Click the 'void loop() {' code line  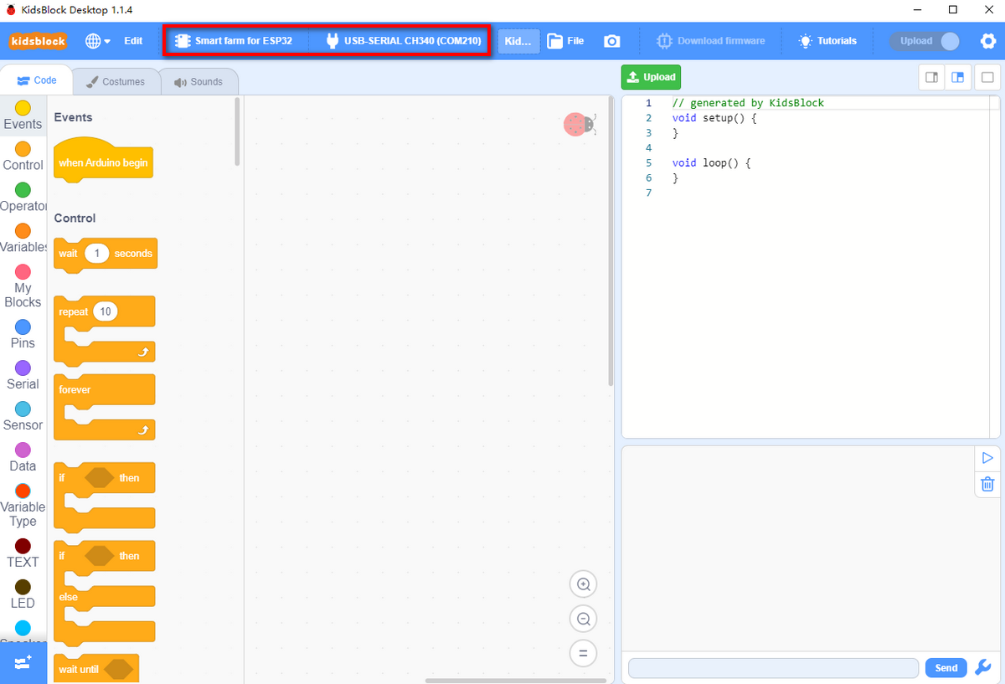point(711,163)
